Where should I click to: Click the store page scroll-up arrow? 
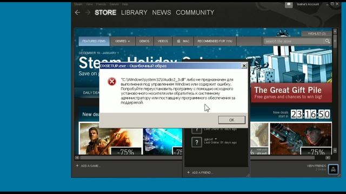[x=335, y=31]
